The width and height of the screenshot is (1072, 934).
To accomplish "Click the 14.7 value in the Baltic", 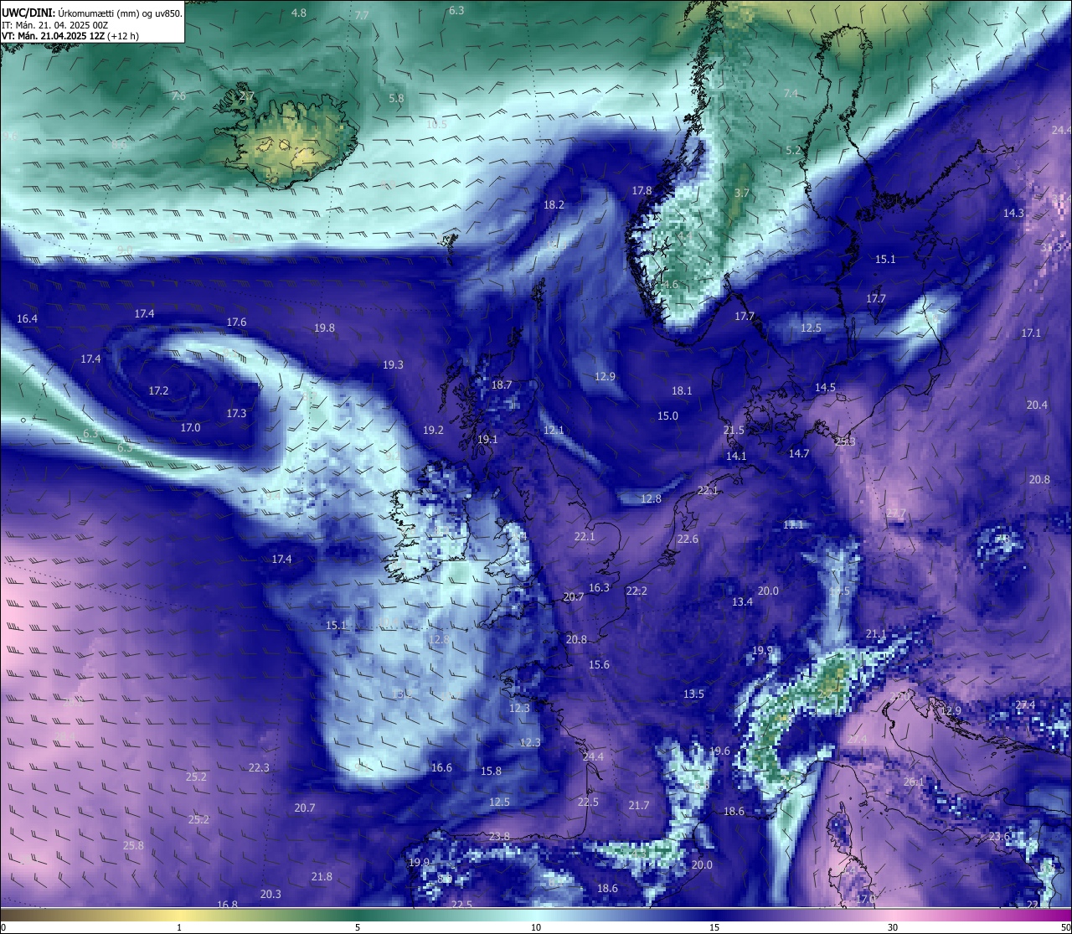I will point(799,453).
